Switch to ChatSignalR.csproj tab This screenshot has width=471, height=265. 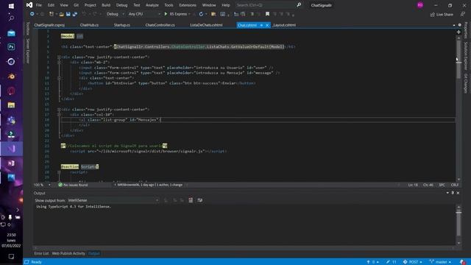pyautogui.click(x=49, y=25)
